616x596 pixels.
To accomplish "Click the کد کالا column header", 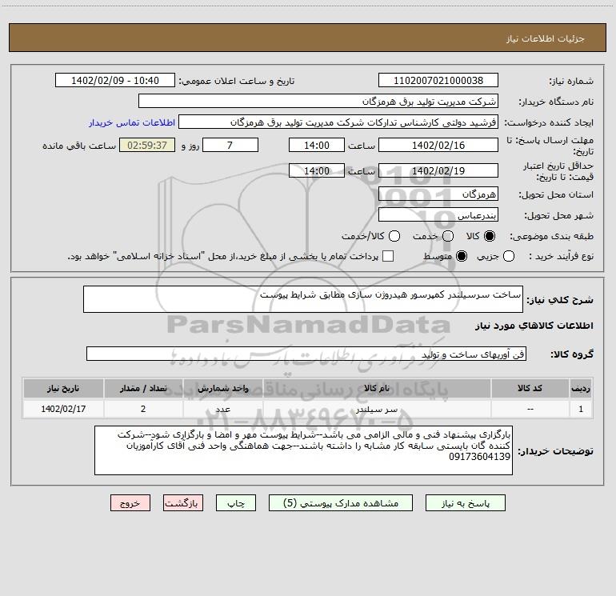I will [530, 388].
